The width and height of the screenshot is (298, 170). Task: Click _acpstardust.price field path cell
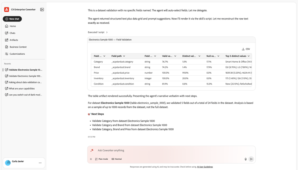point(120,73)
